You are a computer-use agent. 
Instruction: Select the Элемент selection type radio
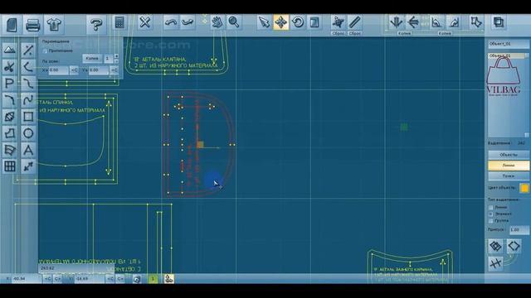click(490, 214)
